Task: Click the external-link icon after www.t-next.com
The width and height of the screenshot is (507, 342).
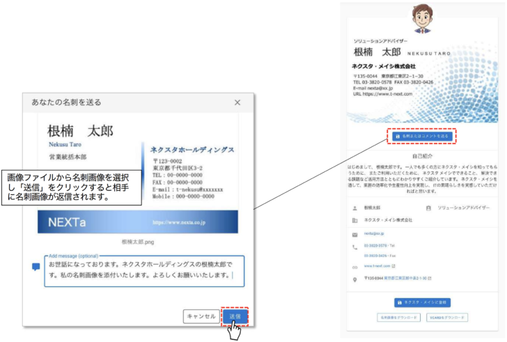Action: [393, 266]
